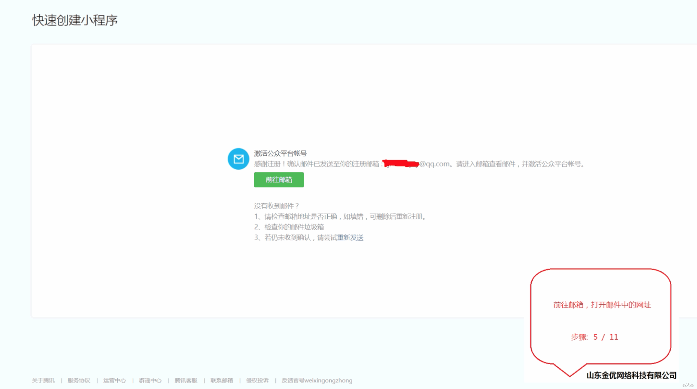
Task: Click the 激活公众平台帐号 title text
Action: (280, 153)
